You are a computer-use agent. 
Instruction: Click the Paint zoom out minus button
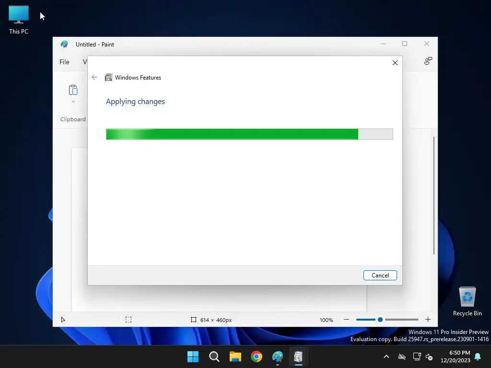click(346, 320)
